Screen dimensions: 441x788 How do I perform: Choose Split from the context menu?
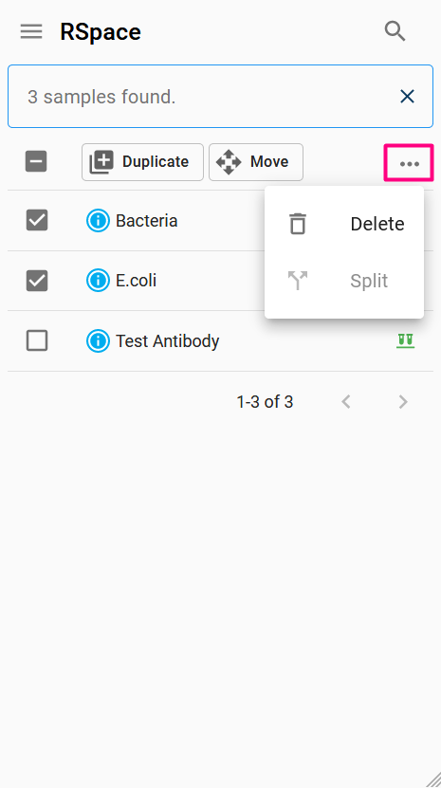coord(344,281)
